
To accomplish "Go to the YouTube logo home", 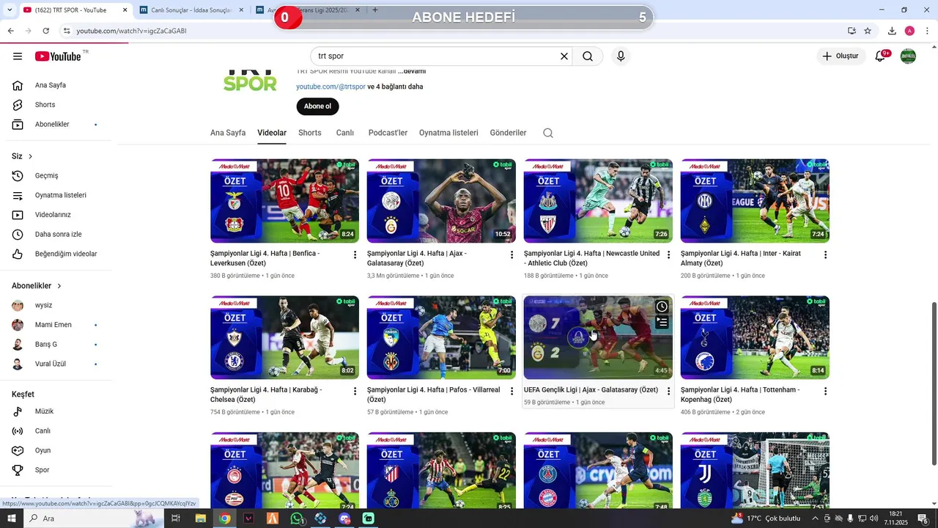I will [57, 56].
